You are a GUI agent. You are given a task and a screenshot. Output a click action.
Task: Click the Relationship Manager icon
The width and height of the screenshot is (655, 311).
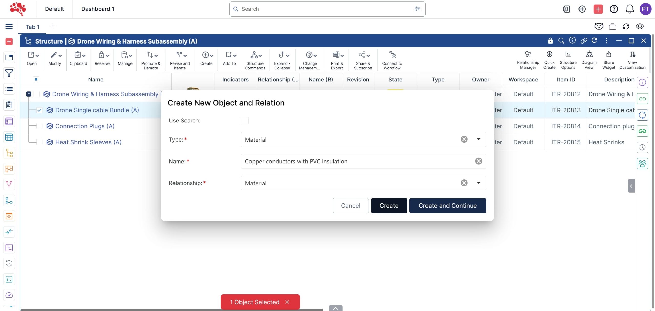coord(528,54)
